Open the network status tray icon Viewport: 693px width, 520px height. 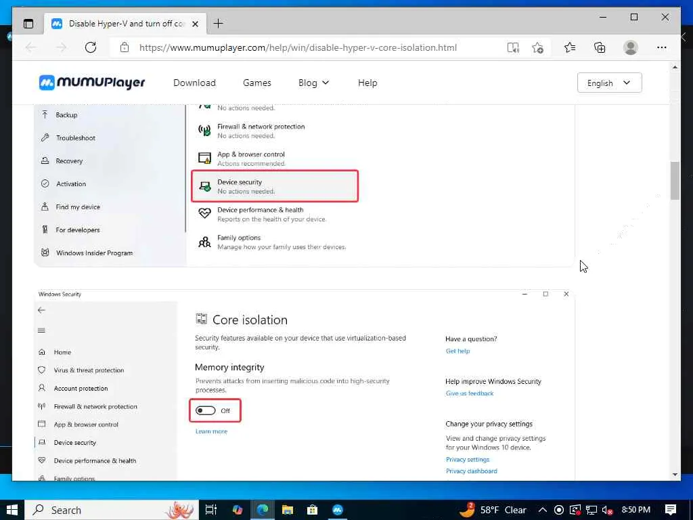pos(591,510)
